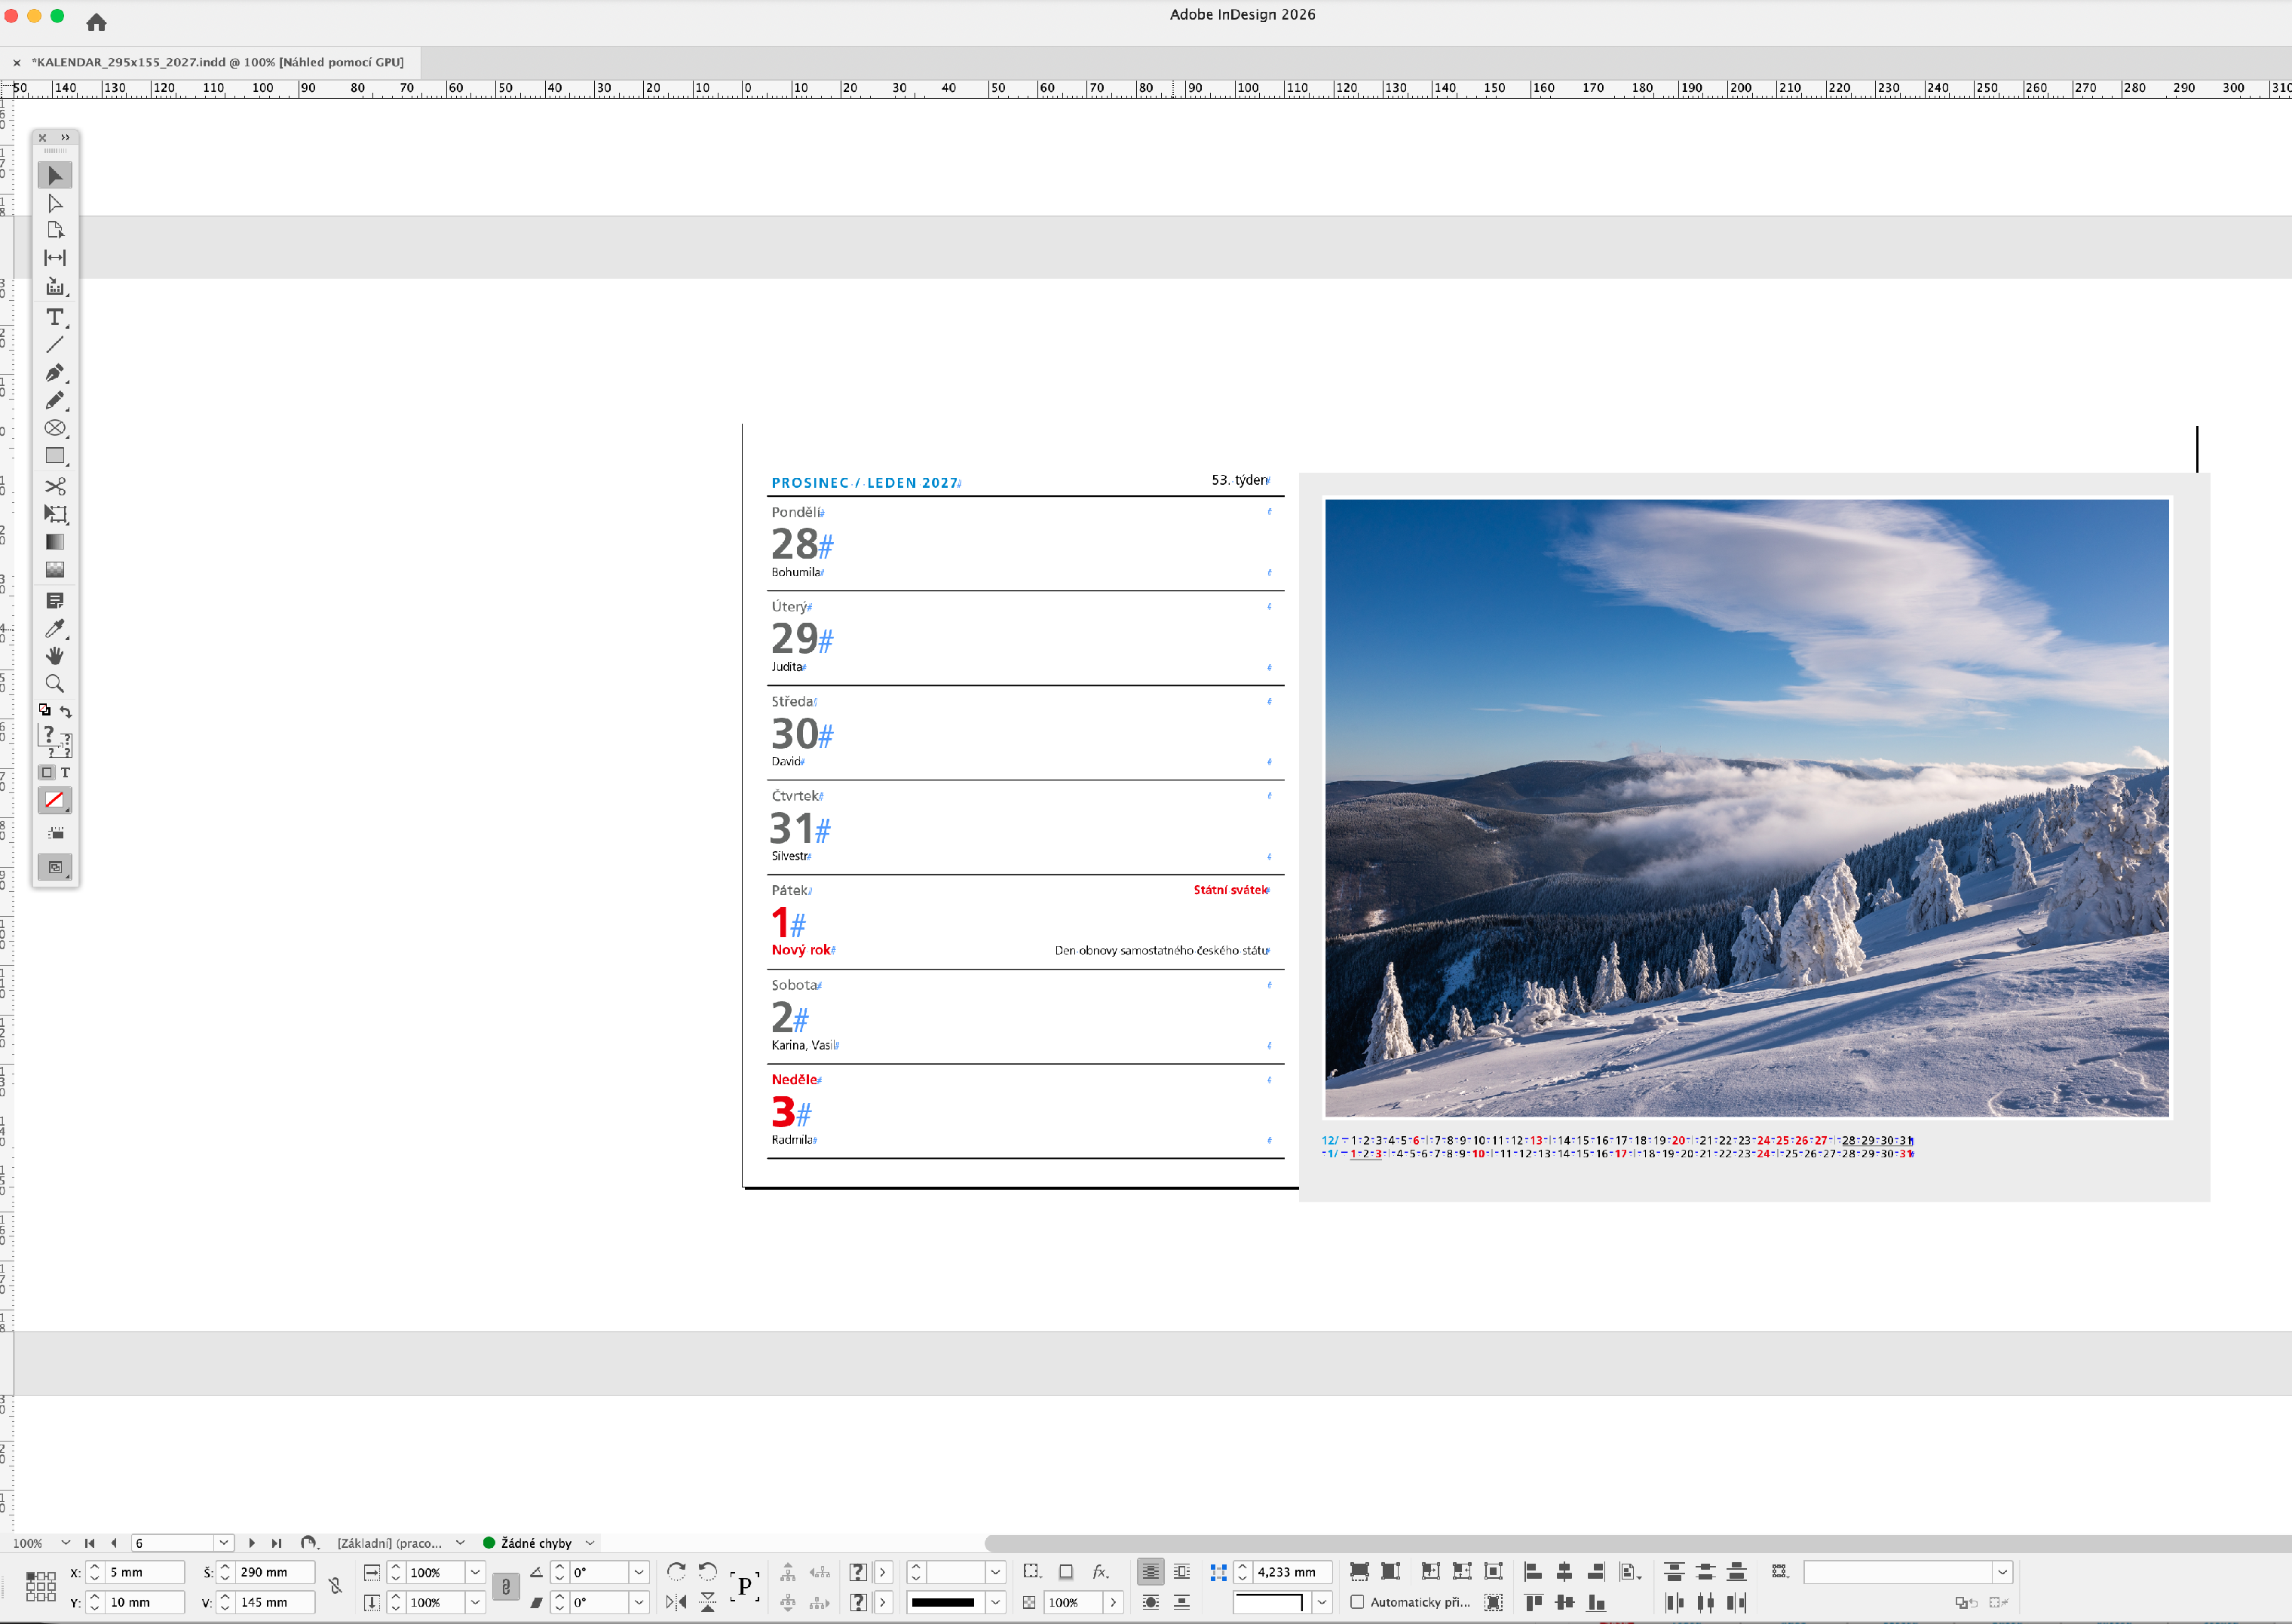The width and height of the screenshot is (2292, 1624).
Task: Select the Gradient Swatch tool
Action: click(x=55, y=542)
